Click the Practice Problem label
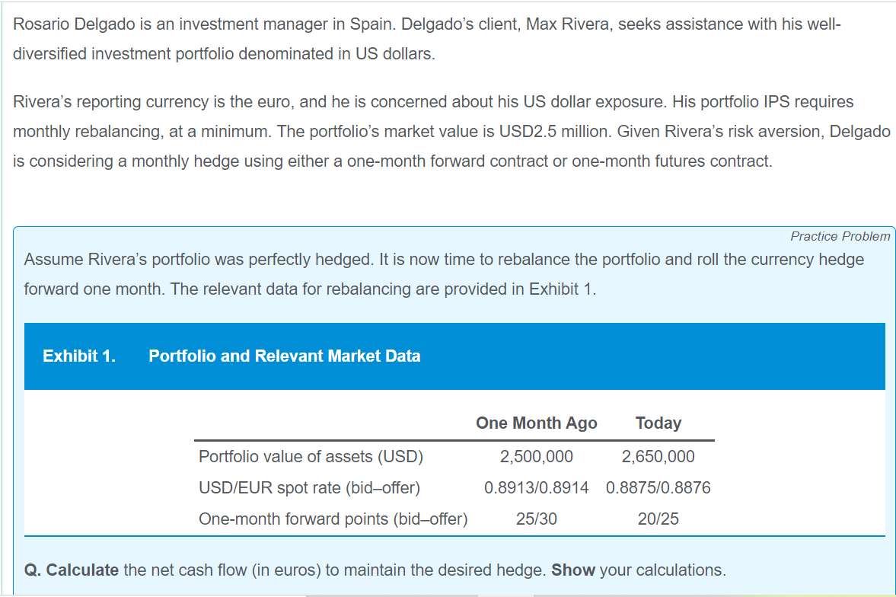The height and width of the screenshot is (597, 896). [840, 236]
